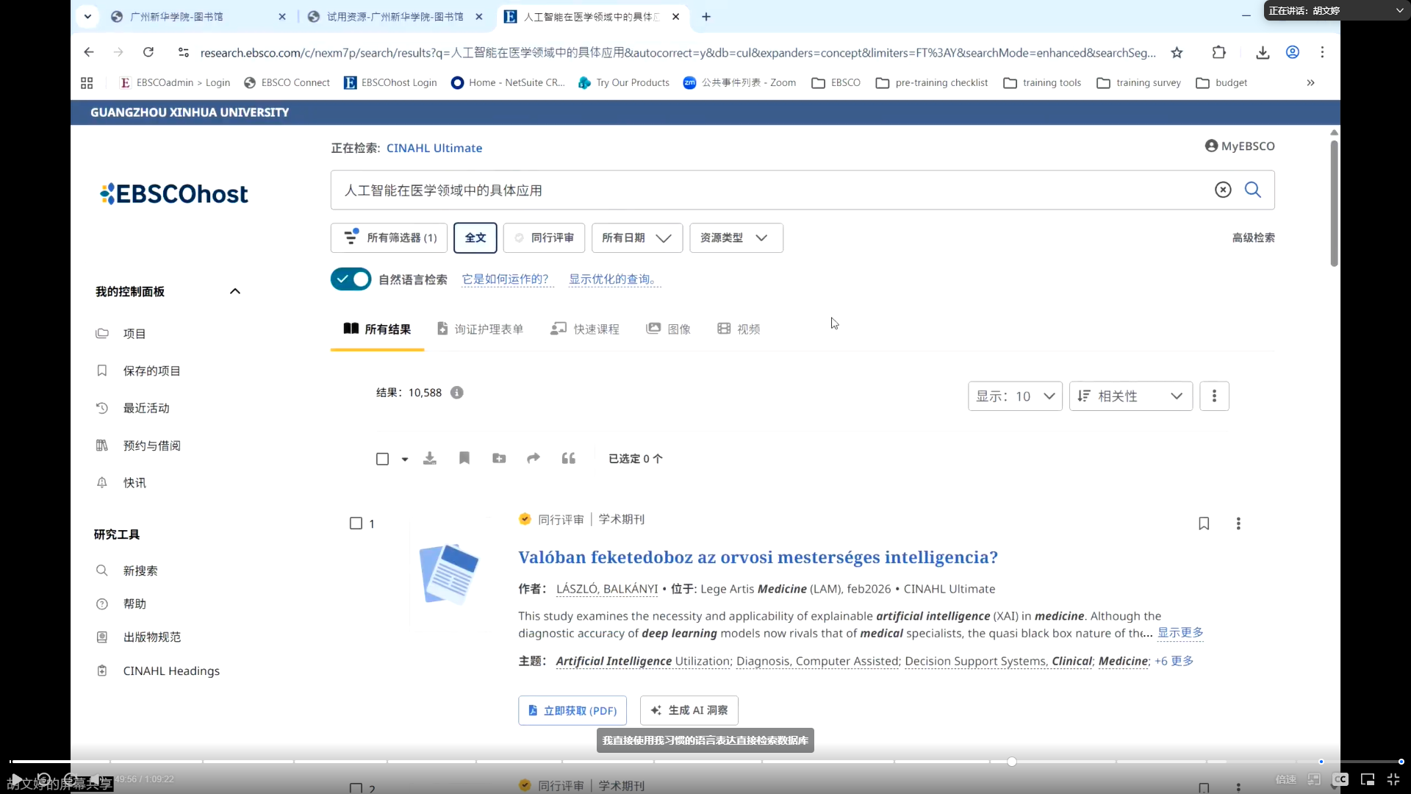Click the magnifier search icon in search box
Screen dimensions: 1411x794
click(1253, 190)
